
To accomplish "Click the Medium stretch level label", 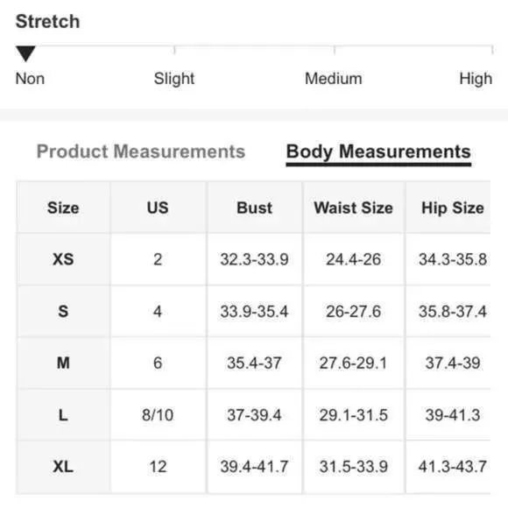I will coord(334,79).
